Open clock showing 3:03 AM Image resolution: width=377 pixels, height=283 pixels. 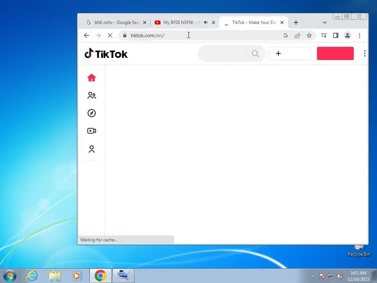click(x=358, y=276)
